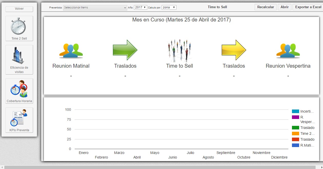
Task: Click the 25 value on chart axis
Action: click(x=69, y=139)
